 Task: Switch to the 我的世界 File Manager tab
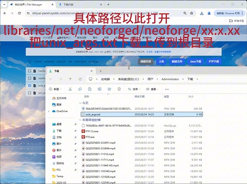(x=32, y=5)
